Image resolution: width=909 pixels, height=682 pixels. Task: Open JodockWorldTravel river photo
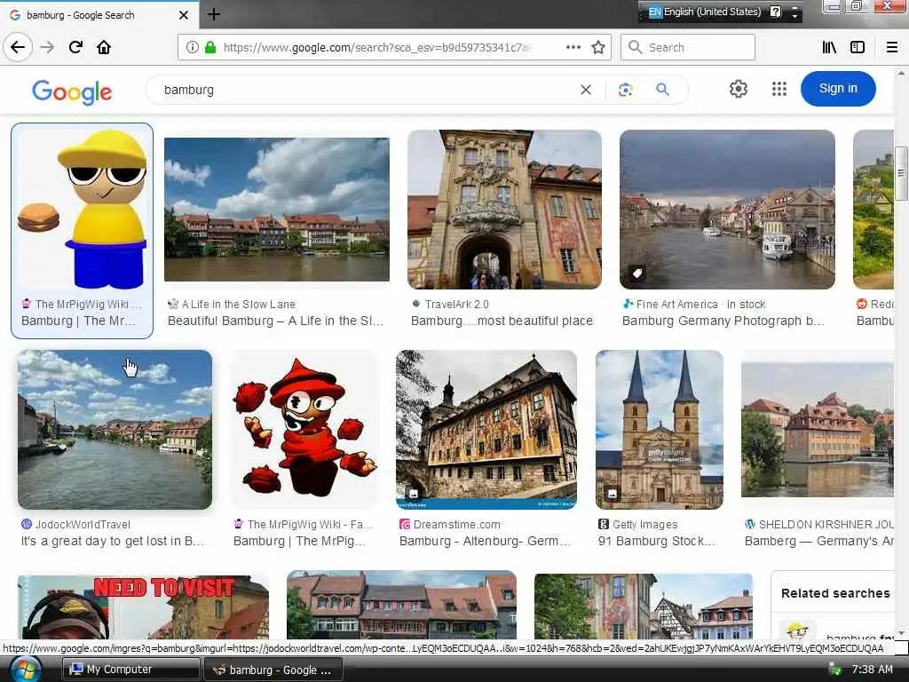tap(115, 430)
